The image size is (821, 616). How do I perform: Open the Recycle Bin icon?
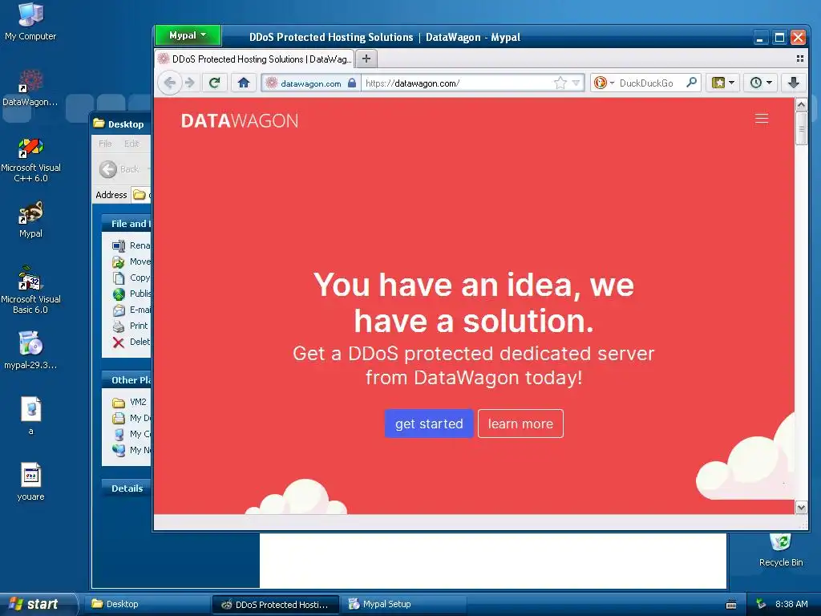coord(781,550)
